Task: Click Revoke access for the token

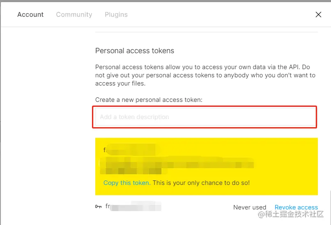Action: pos(296,207)
